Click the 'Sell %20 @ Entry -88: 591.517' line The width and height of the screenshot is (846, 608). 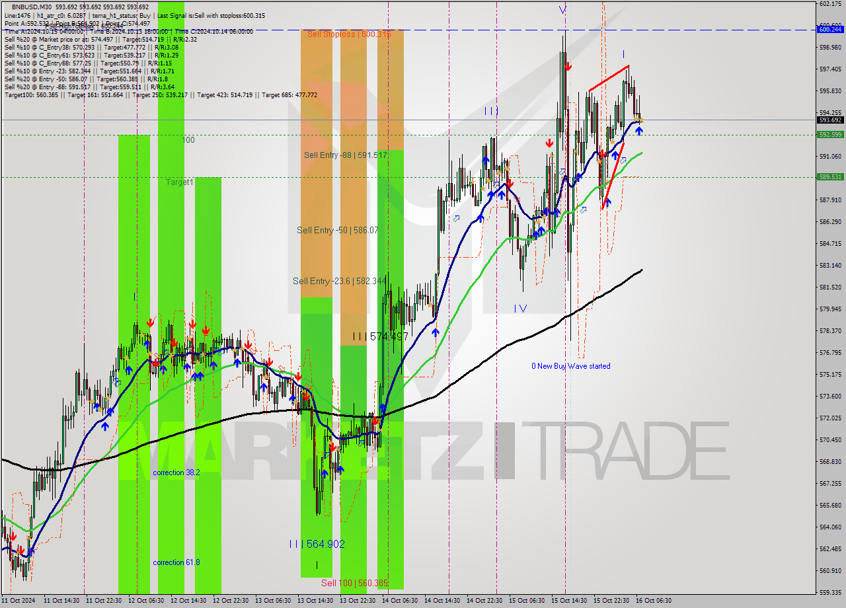89,87
